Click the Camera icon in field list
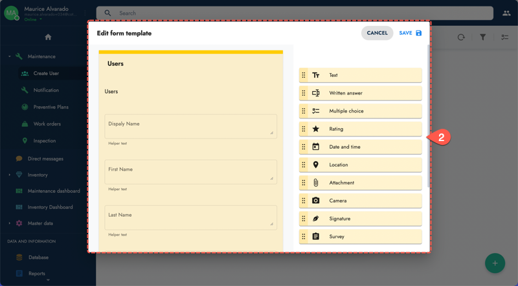518x286 pixels. pos(316,201)
